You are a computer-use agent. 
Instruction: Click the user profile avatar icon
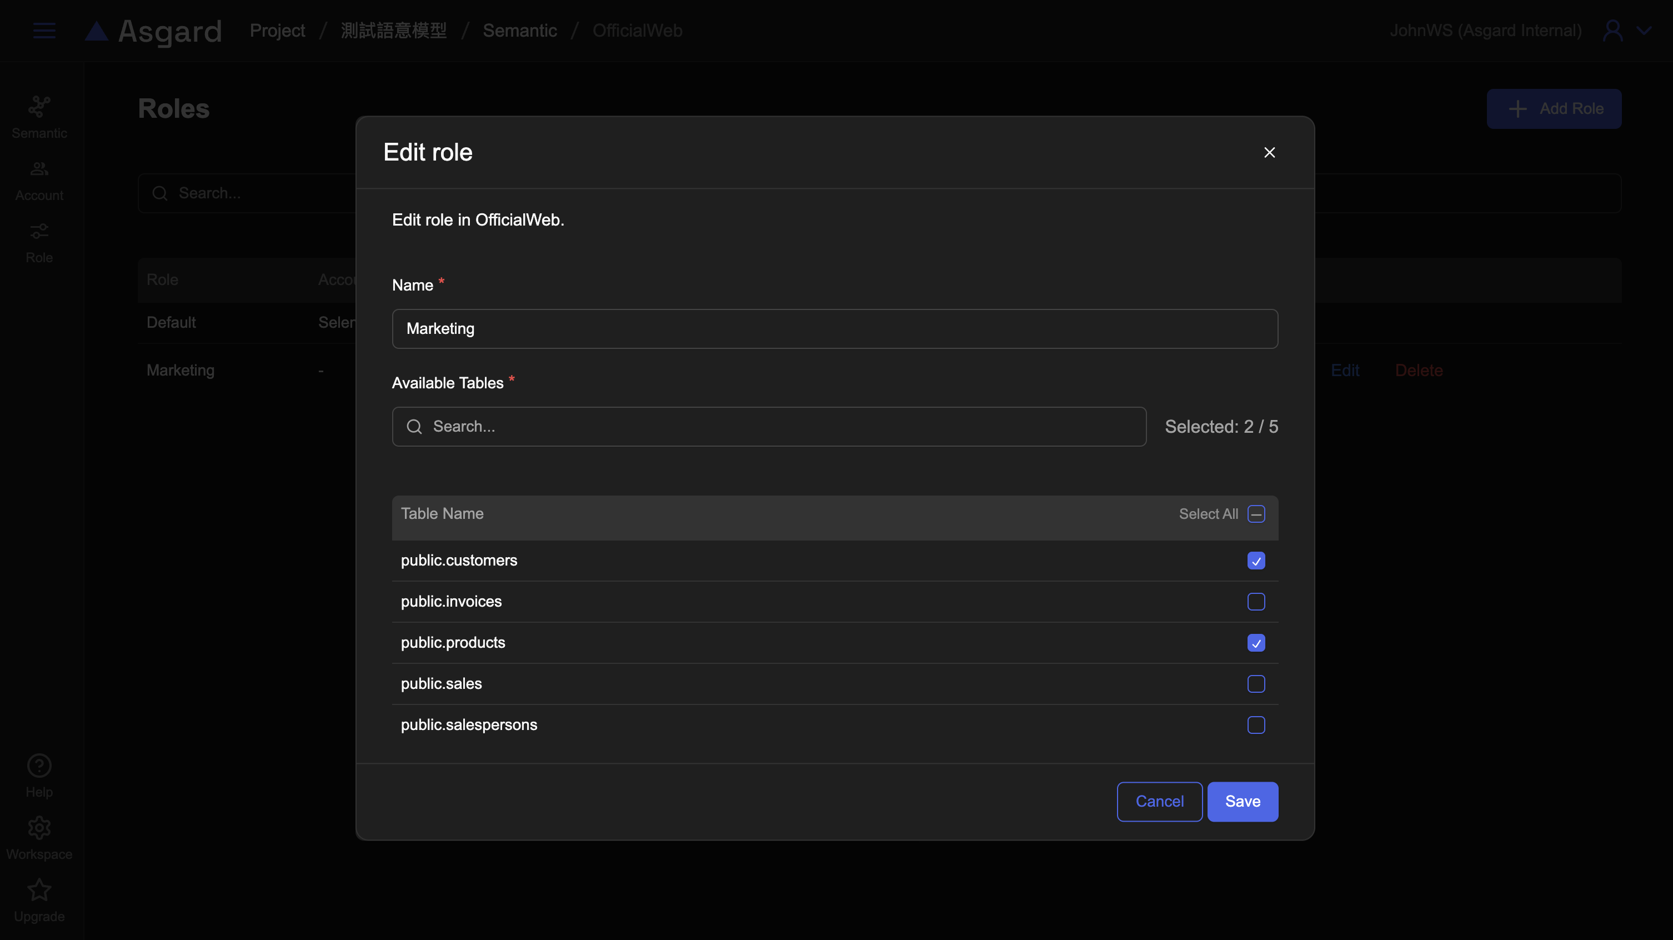(1612, 31)
